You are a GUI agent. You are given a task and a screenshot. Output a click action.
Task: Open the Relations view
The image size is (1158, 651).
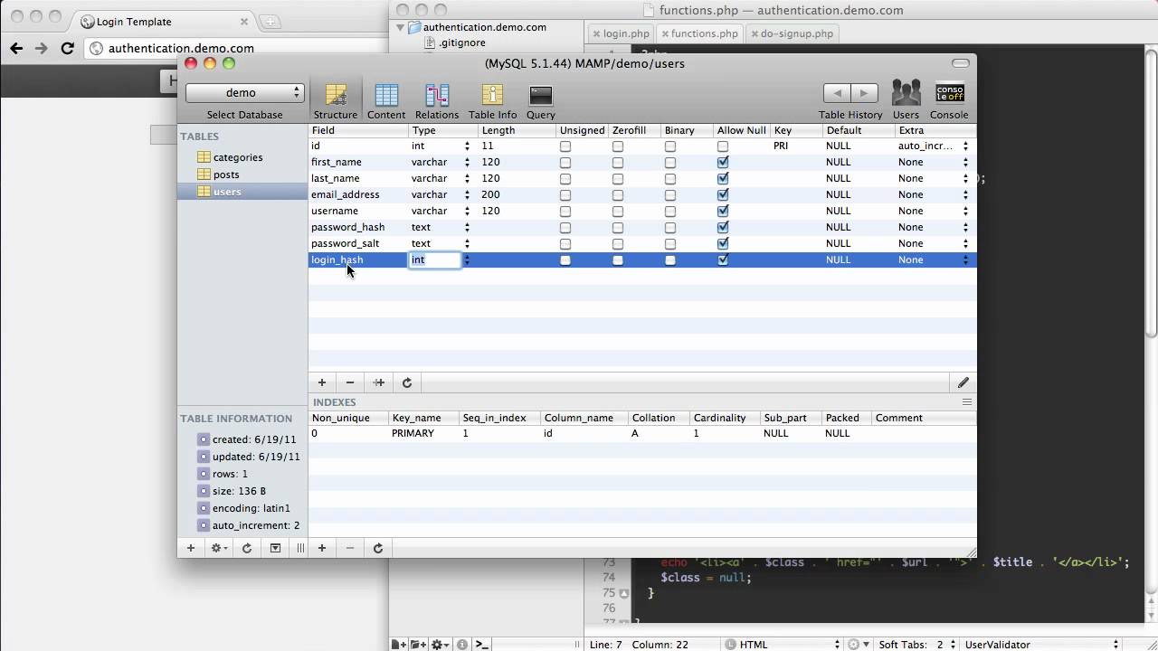tap(437, 101)
